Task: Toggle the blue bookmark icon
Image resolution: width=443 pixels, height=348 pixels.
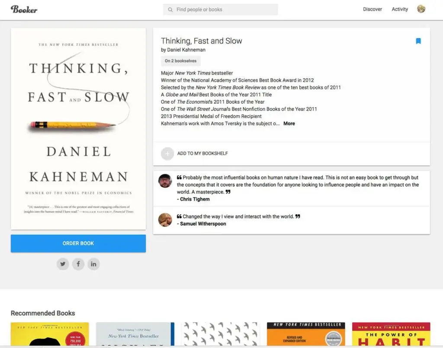Action: coord(418,41)
